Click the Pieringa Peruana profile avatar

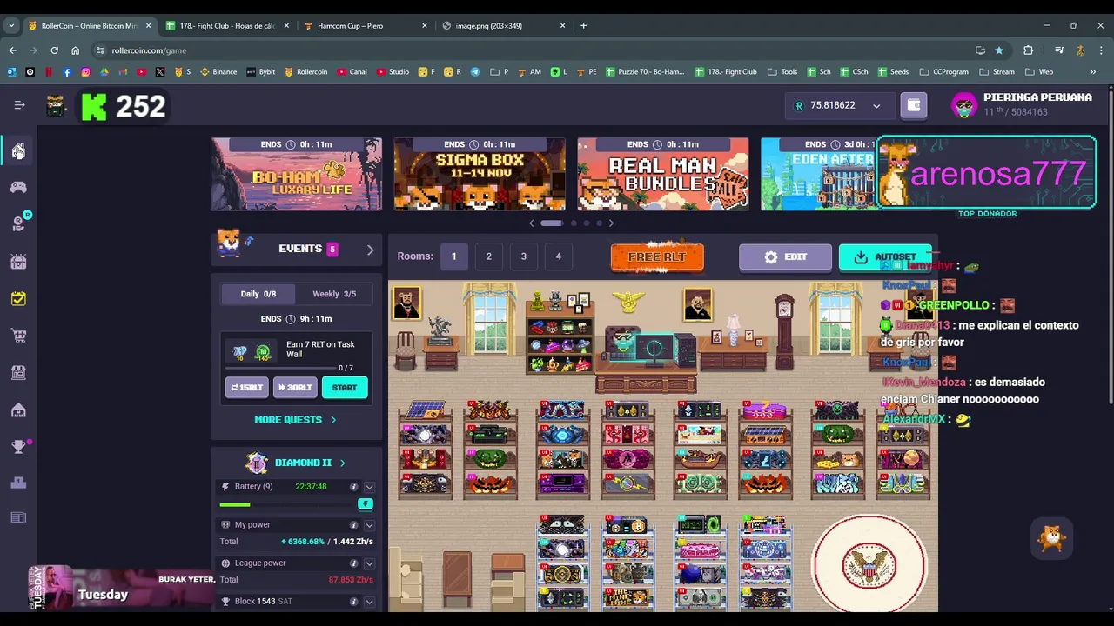click(x=963, y=105)
